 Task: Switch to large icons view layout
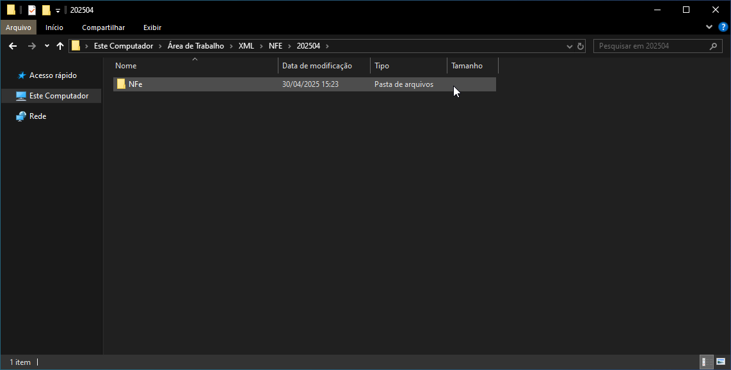[x=721, y=362]
